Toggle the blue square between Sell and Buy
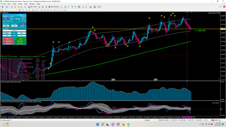226x127 pixels. (x=14, y=39)
